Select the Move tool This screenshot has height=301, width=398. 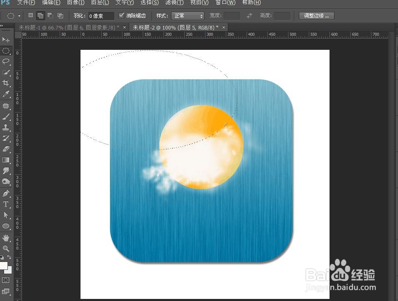click(x=5, y=39)
